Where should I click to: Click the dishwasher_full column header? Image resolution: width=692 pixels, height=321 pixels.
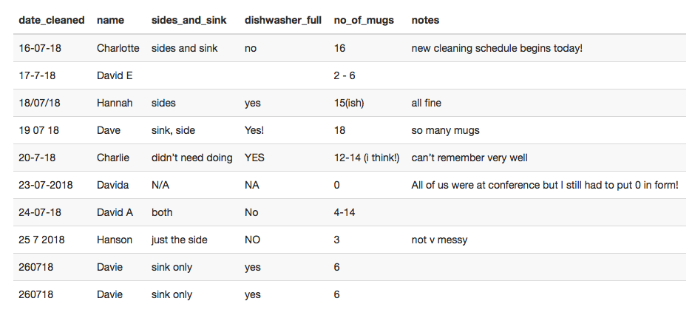pos(283,20)
